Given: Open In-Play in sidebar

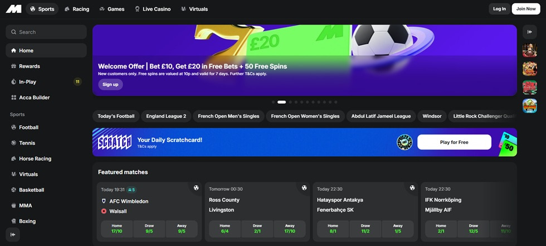Looking at the screenshot, I should 46,82.
